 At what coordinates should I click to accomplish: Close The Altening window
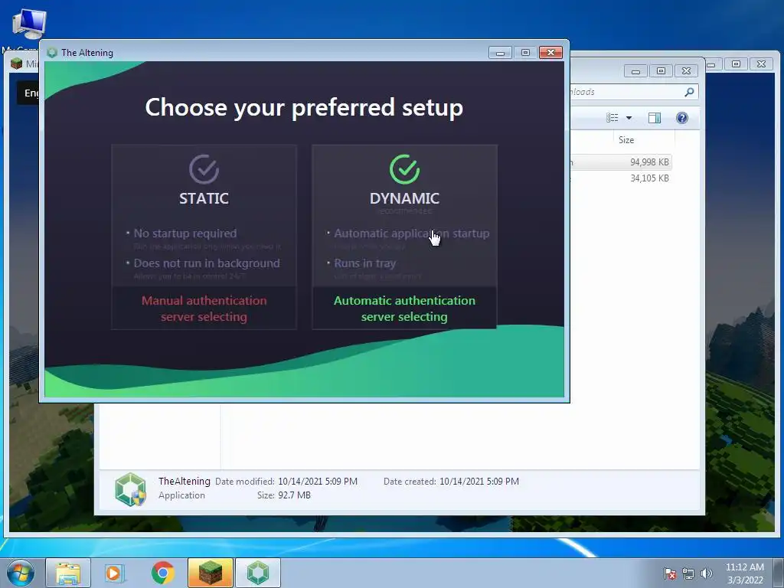coord(551,53)
